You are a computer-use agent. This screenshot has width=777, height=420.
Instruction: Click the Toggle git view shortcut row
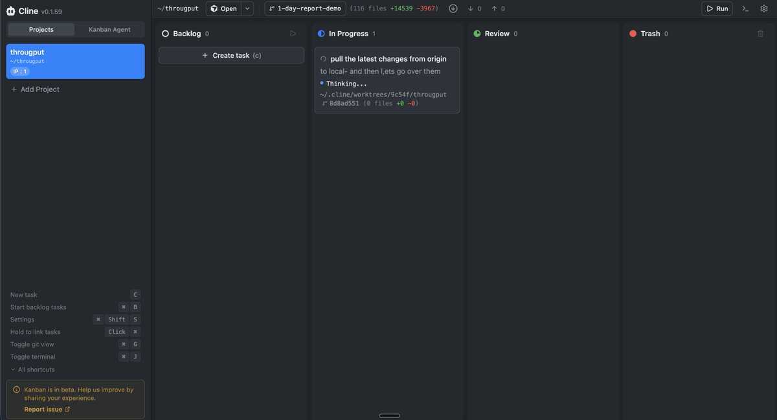pos(75,344)
